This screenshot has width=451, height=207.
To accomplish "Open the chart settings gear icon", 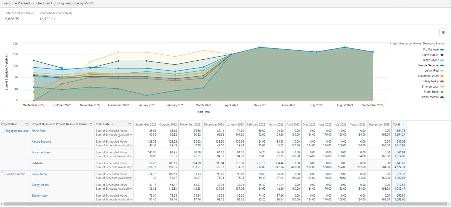I will (x=443, y=32).
